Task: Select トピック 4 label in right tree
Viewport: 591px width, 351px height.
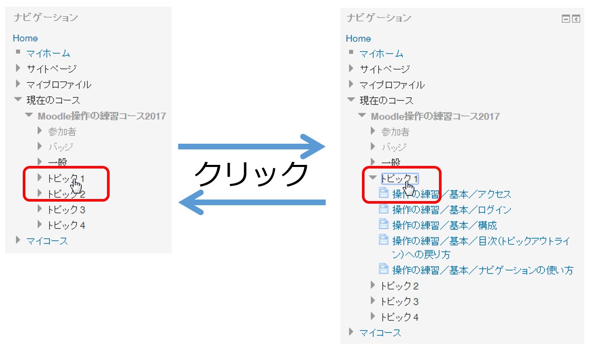Action: click(400, 317)
